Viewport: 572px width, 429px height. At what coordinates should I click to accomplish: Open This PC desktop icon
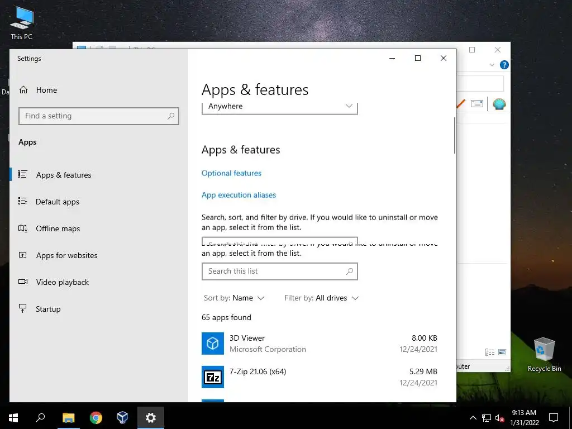[21, 23]
